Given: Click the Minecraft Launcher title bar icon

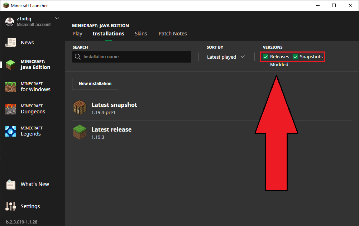Looking at the screenshot, I should click(x=6, y=5).
